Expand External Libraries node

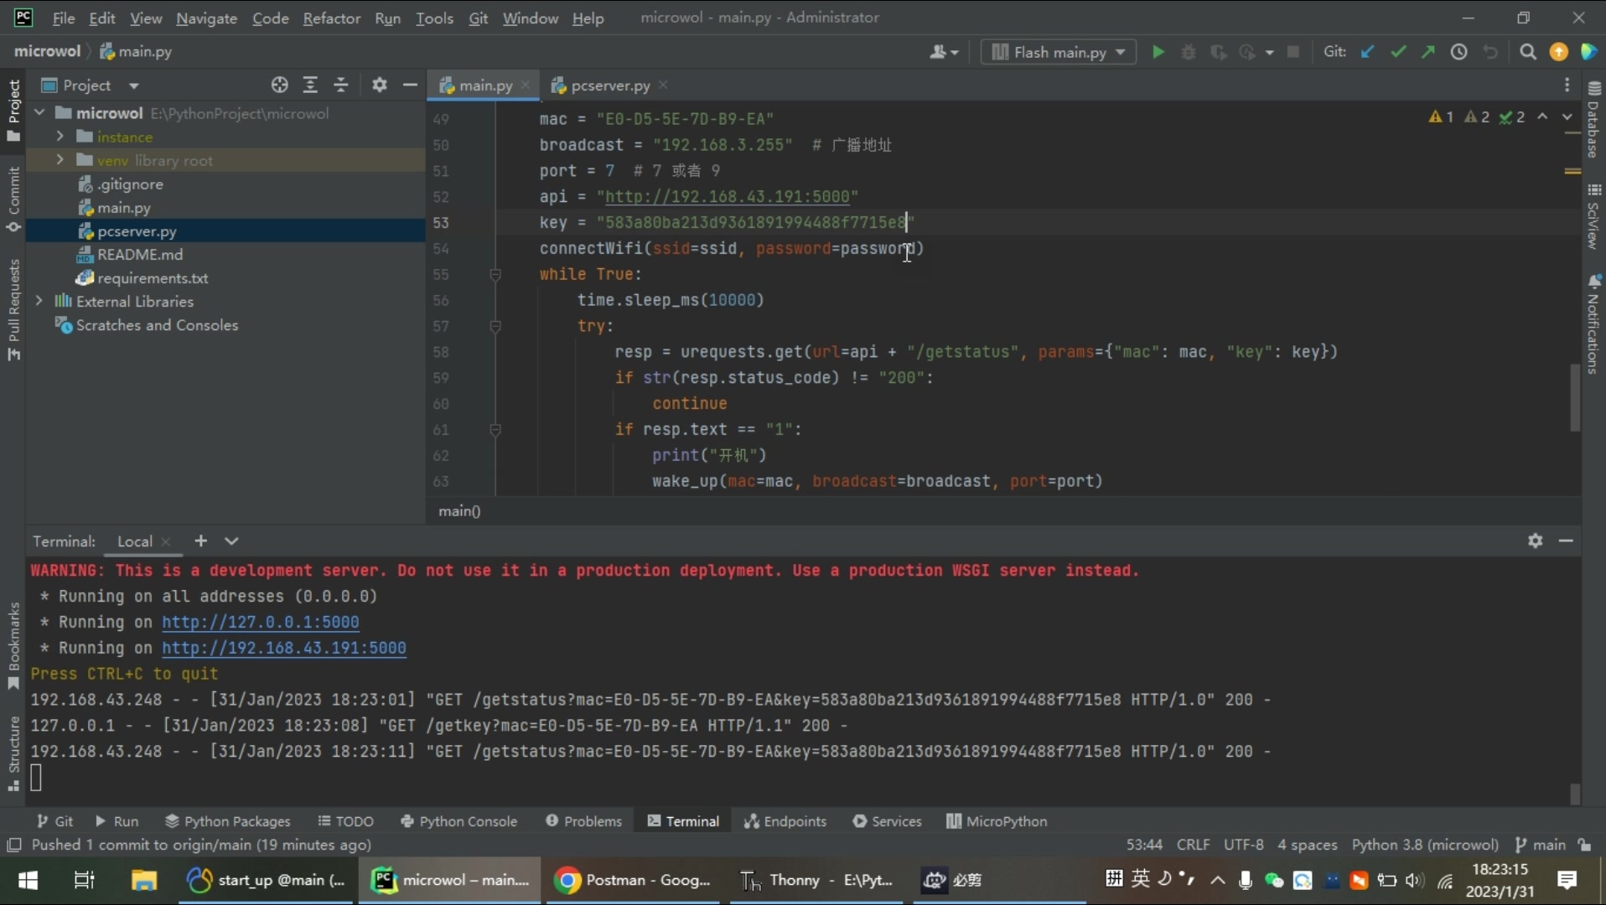click(x=39, y=301)
